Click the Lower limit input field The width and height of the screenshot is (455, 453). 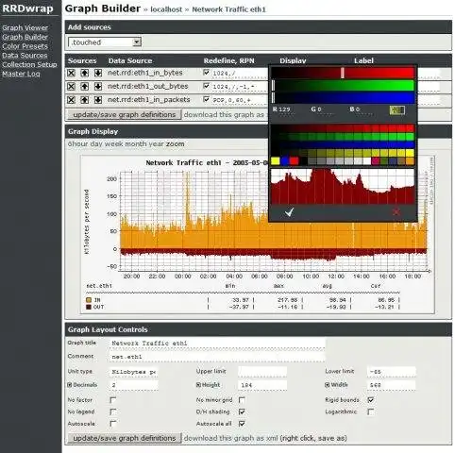coord(392,372)
